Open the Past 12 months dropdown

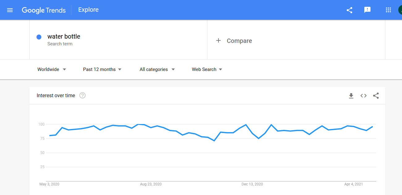pyautogui.click(x=102, y=69)
